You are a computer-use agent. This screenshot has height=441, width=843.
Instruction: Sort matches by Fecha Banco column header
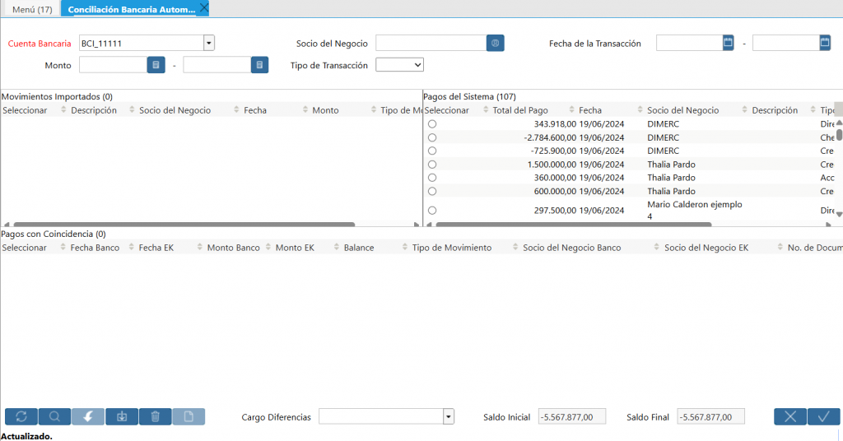pos(95,248)
